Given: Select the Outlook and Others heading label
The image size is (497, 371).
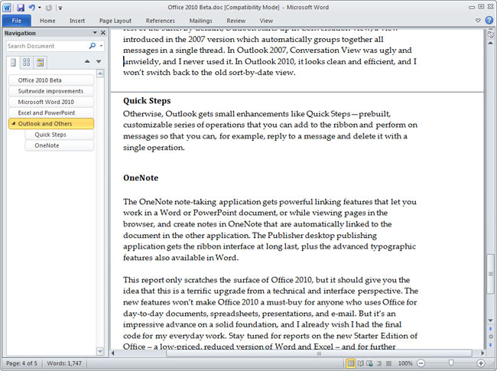Looking at the screenshot, I should coord(45,124).
